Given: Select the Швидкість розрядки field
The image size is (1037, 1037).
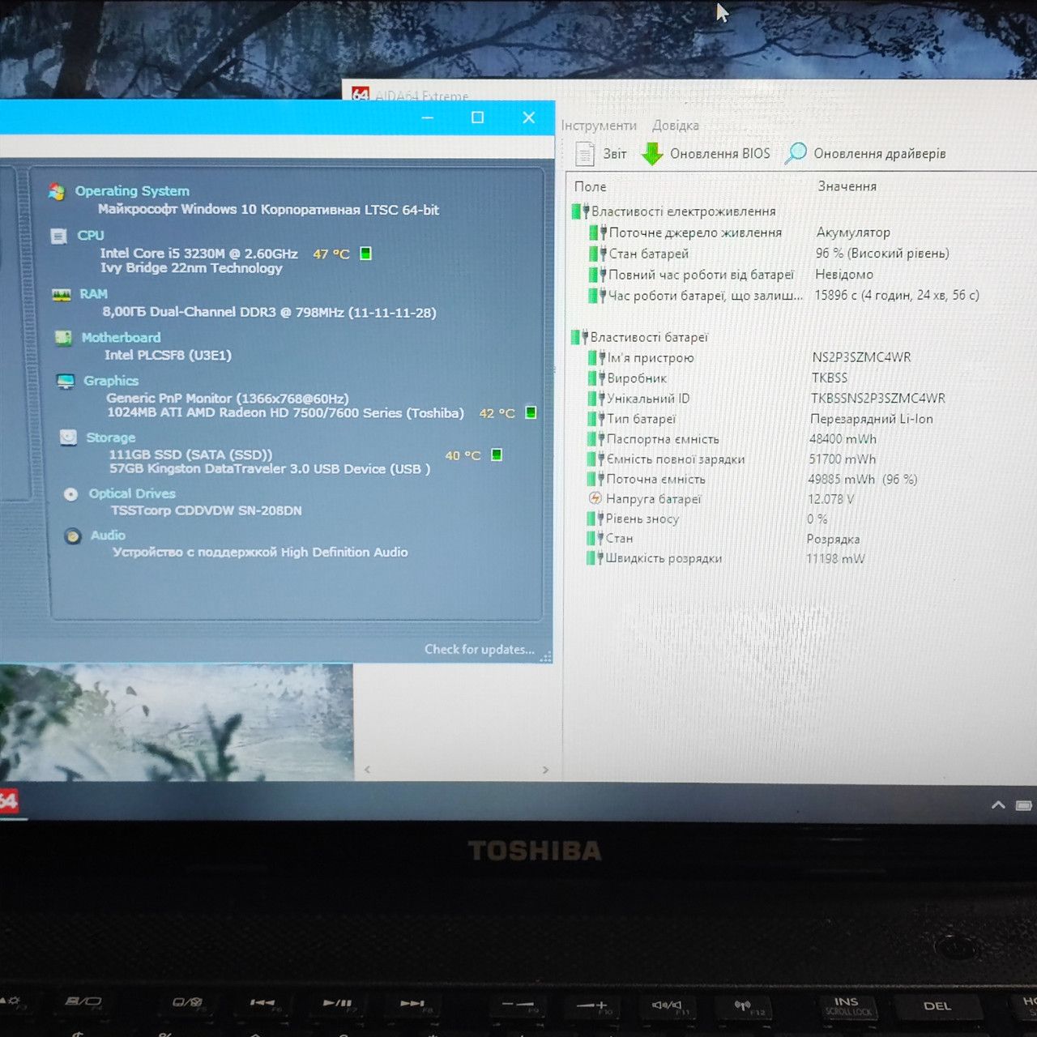Looking at the screenshot, I should pos(664,558).
